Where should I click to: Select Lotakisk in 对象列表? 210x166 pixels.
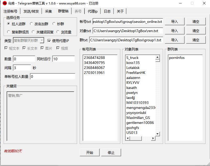pos(133,68)
